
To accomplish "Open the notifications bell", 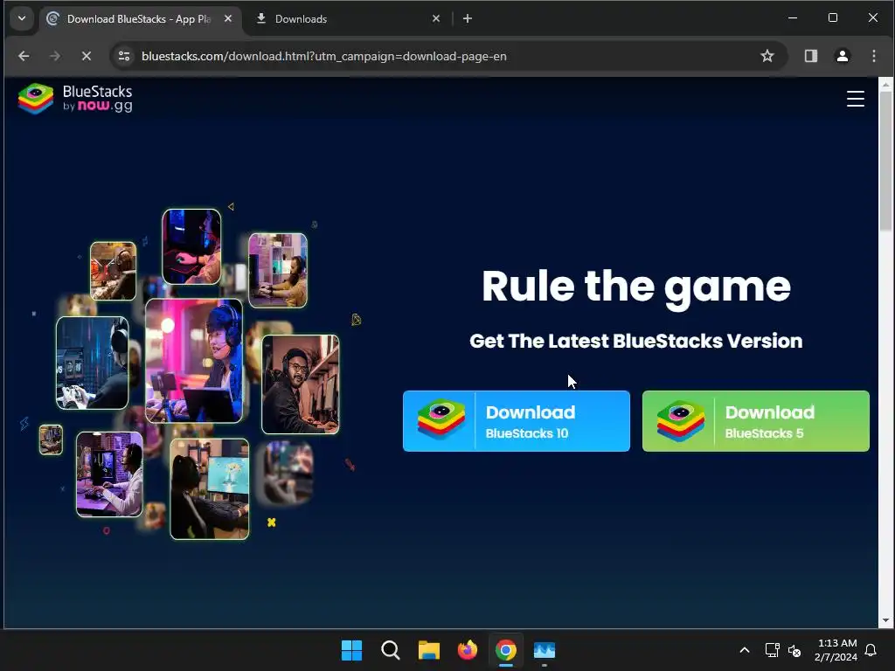I will click(x=871, y=650).
